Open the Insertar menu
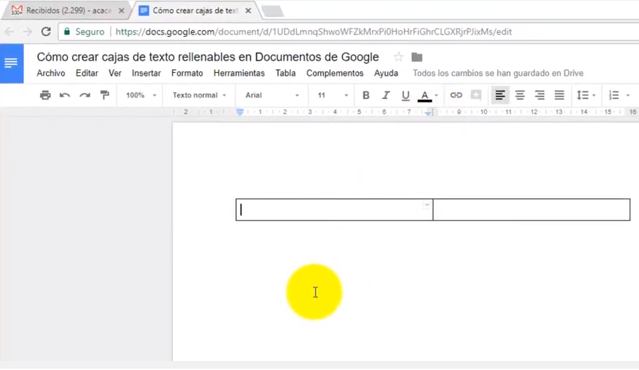 point(146,74)
